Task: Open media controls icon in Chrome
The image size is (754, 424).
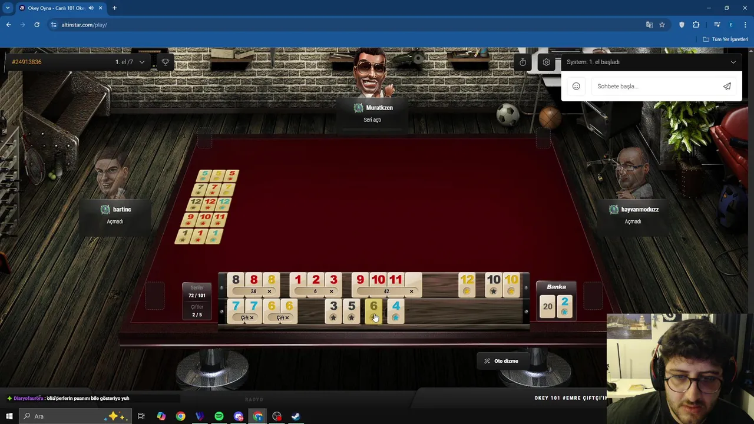Action: tap(717, 25)
